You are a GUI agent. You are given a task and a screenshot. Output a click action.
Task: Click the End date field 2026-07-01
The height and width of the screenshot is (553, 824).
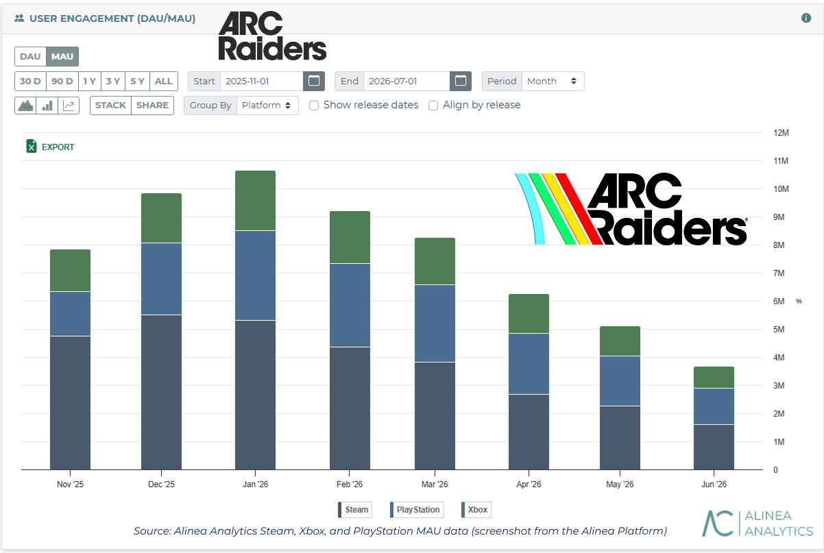[407, 81]
